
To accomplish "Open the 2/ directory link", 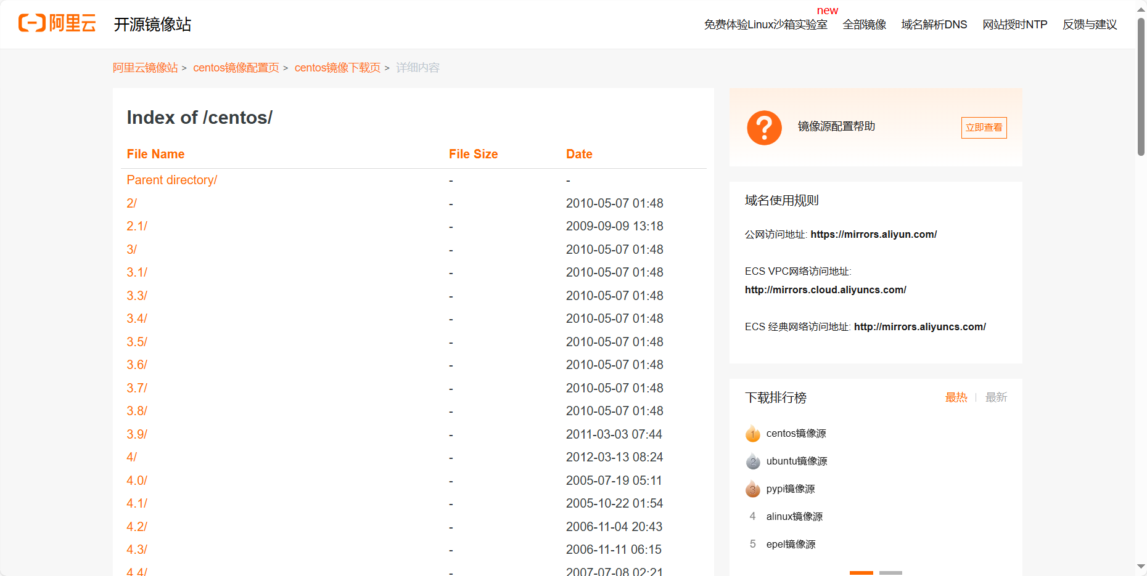I will pos(132,203).
